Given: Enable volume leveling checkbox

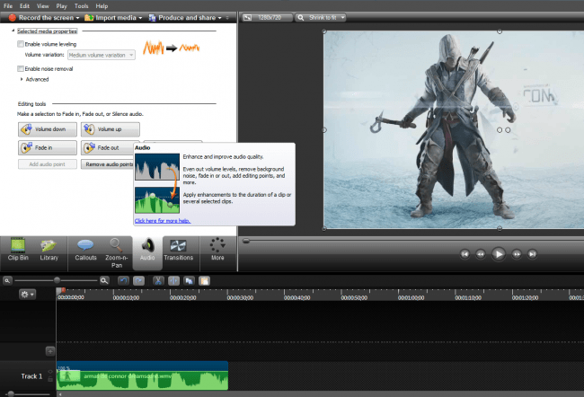Looking at the screenshot, I should (x=21, y=44).
